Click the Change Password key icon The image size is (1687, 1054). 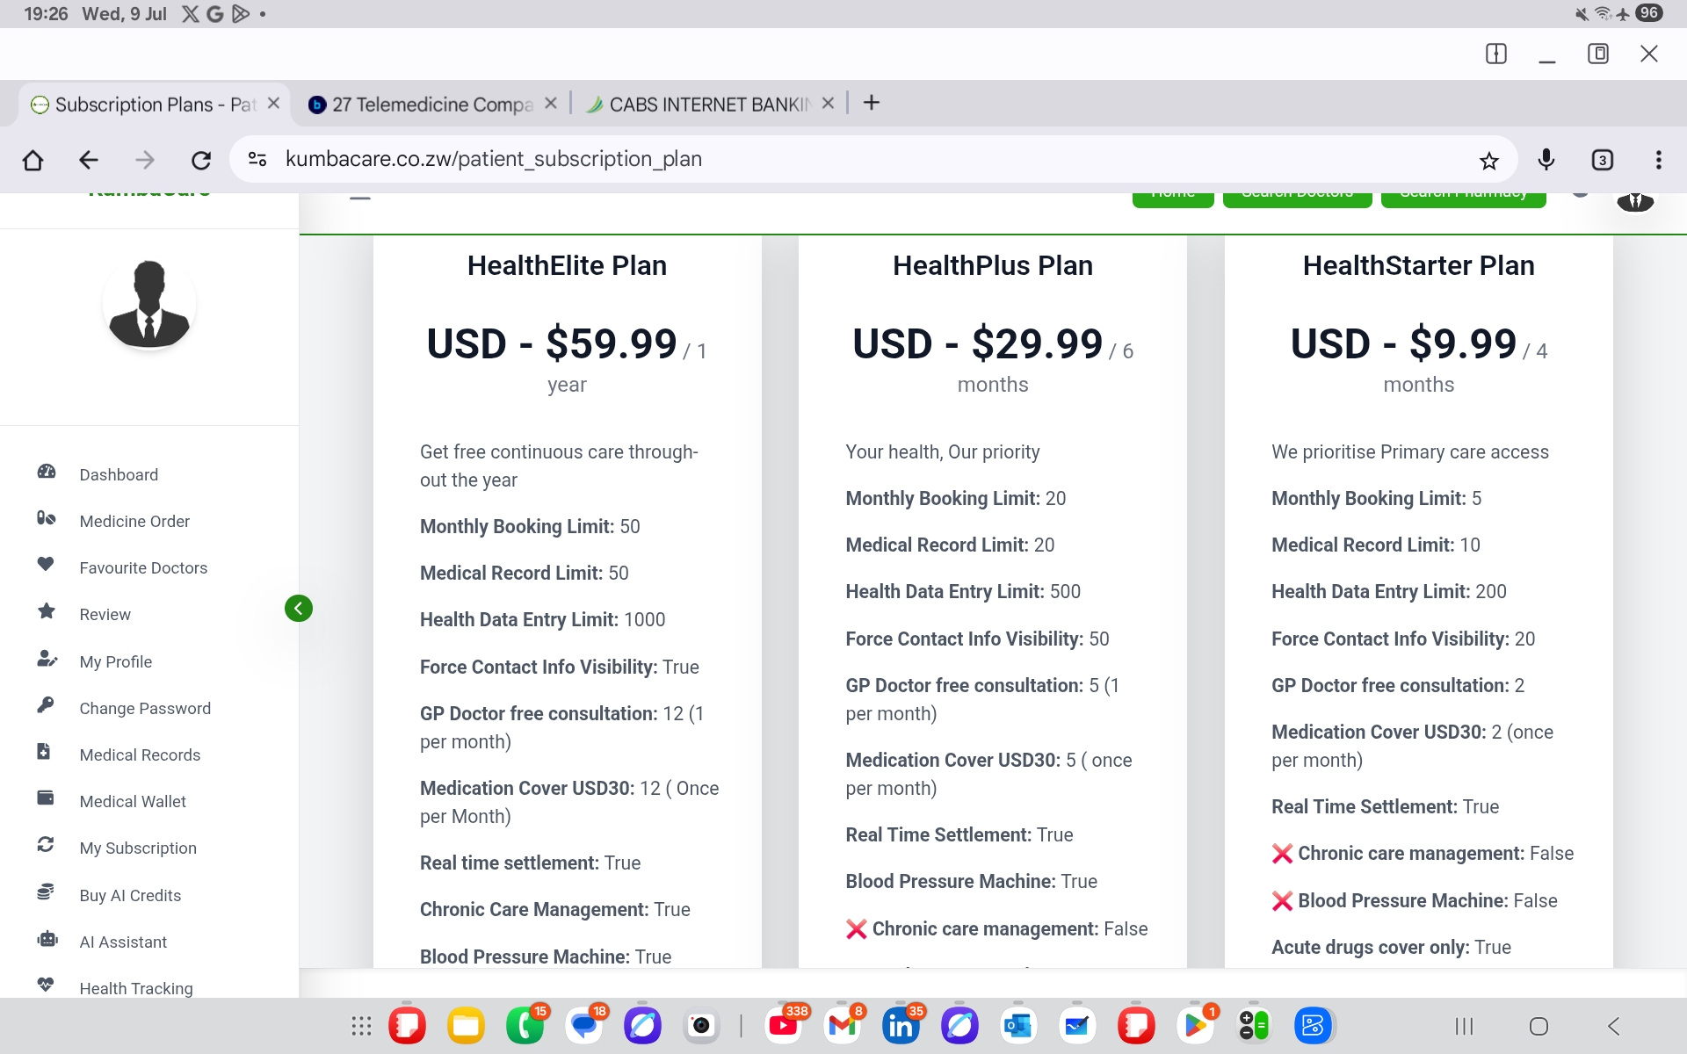click(47, 705)
